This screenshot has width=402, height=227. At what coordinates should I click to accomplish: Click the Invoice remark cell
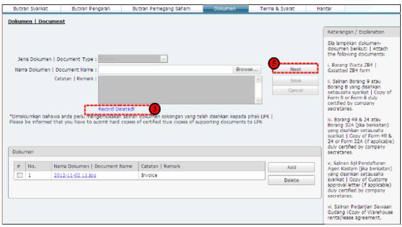(202, 175)
